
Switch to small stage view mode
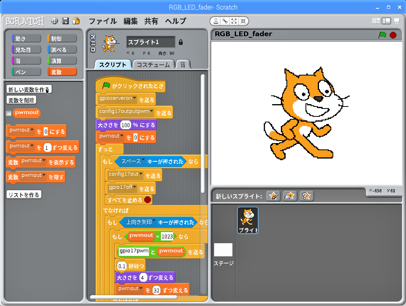[376, 21]
